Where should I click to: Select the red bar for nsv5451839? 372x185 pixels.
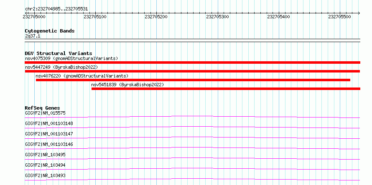[226, 89]
